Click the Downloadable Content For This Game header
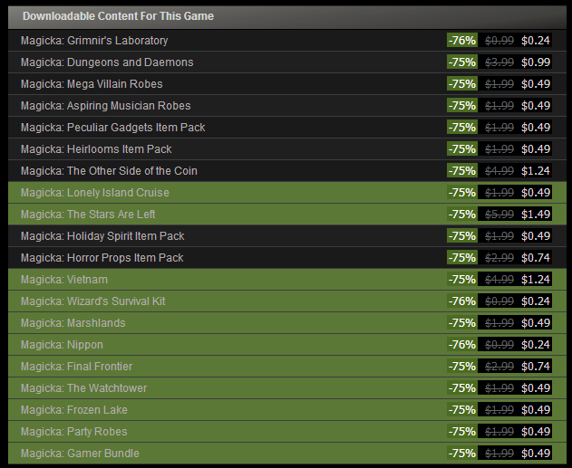This screenshot has width=572, height=468. point(287,17)
